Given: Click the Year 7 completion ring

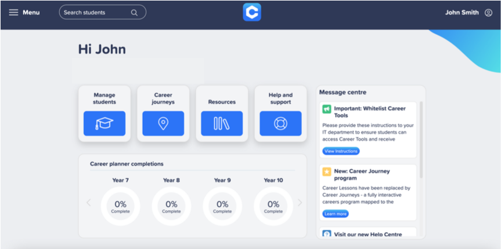Looking at the screenshot, I should 120,206.
